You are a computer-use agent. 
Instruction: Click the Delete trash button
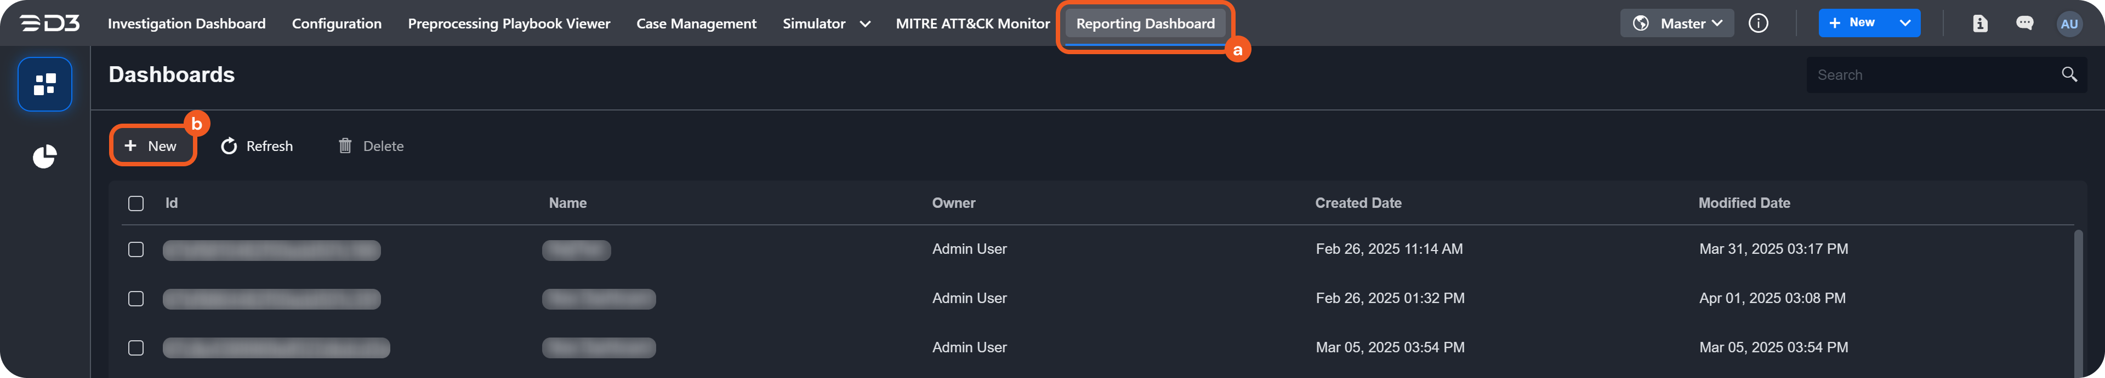click(371, 146)
